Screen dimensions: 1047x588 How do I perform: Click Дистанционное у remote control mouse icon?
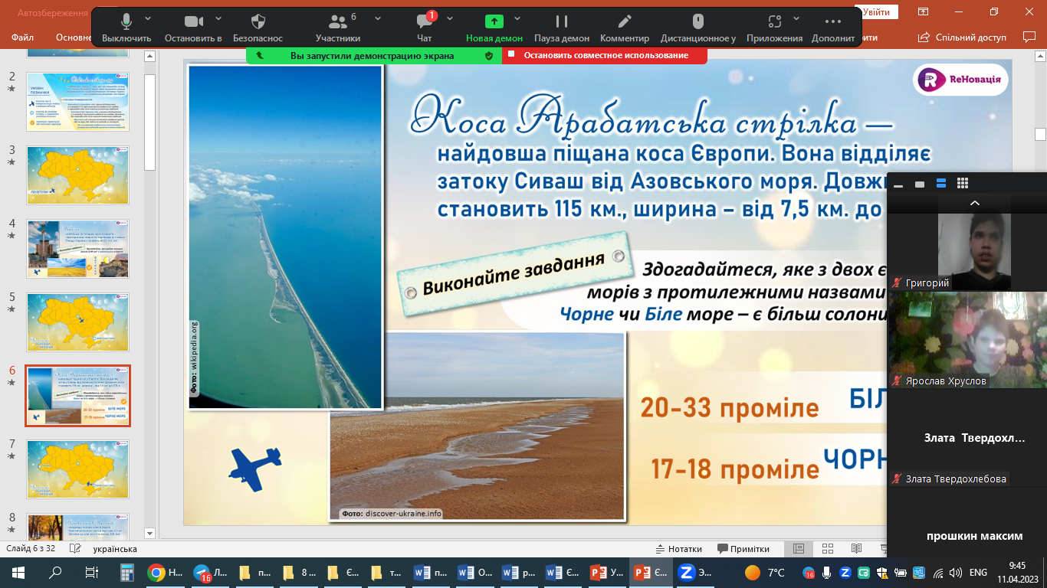[698, 28]
